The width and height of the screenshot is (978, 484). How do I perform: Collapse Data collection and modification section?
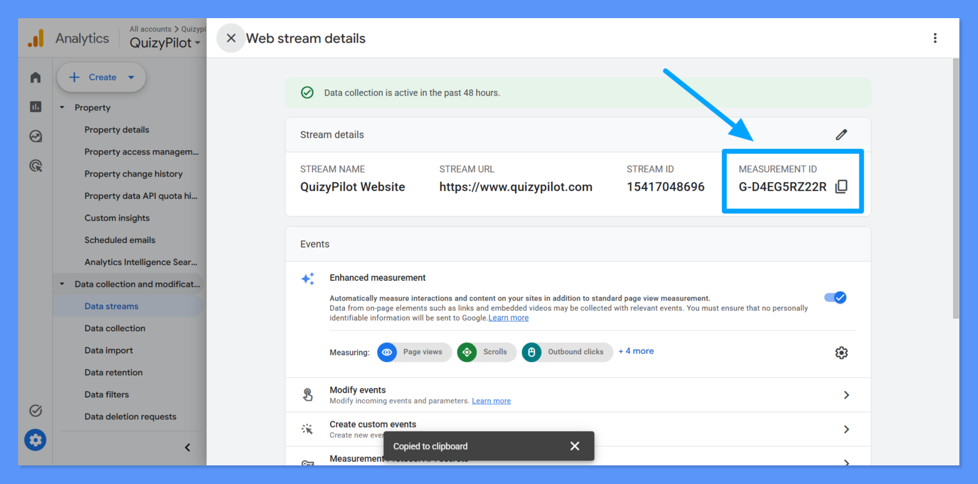(62, 284)
